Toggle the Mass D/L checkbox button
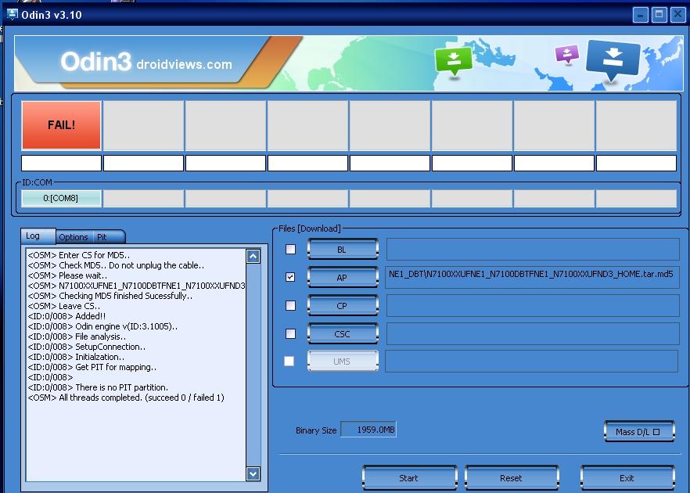The width and height of the screenshot is (690, 493). click(x=639, y=432)
